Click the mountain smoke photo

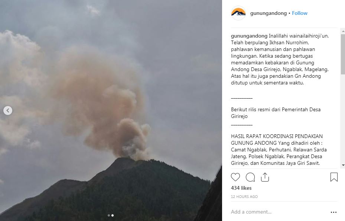pos(111,111)
